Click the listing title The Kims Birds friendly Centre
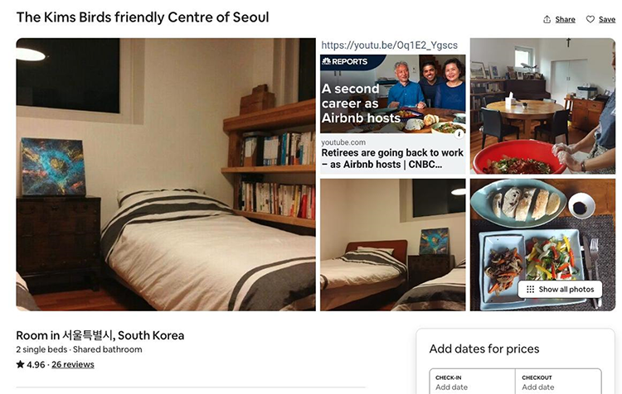The width and height of the screenshot is (622, 394). coord(143,17)
